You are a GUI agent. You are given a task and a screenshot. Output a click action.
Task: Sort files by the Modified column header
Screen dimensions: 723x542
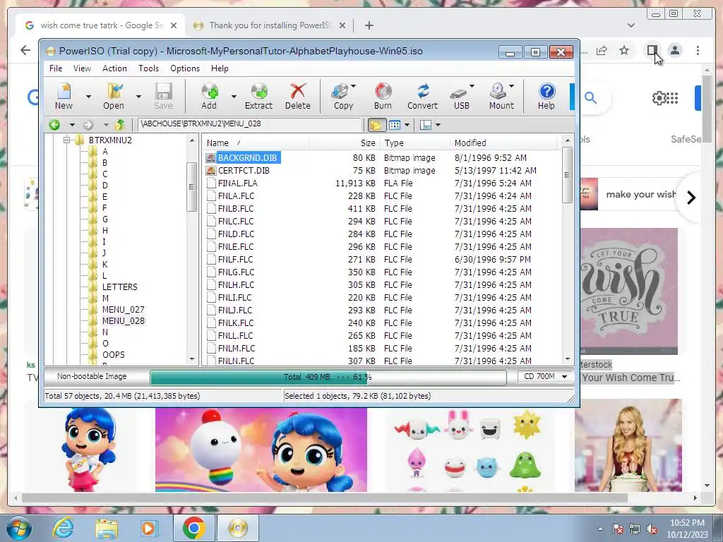503,143
